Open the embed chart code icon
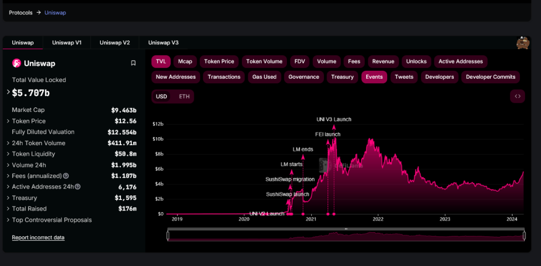 [x=518, y=97]
